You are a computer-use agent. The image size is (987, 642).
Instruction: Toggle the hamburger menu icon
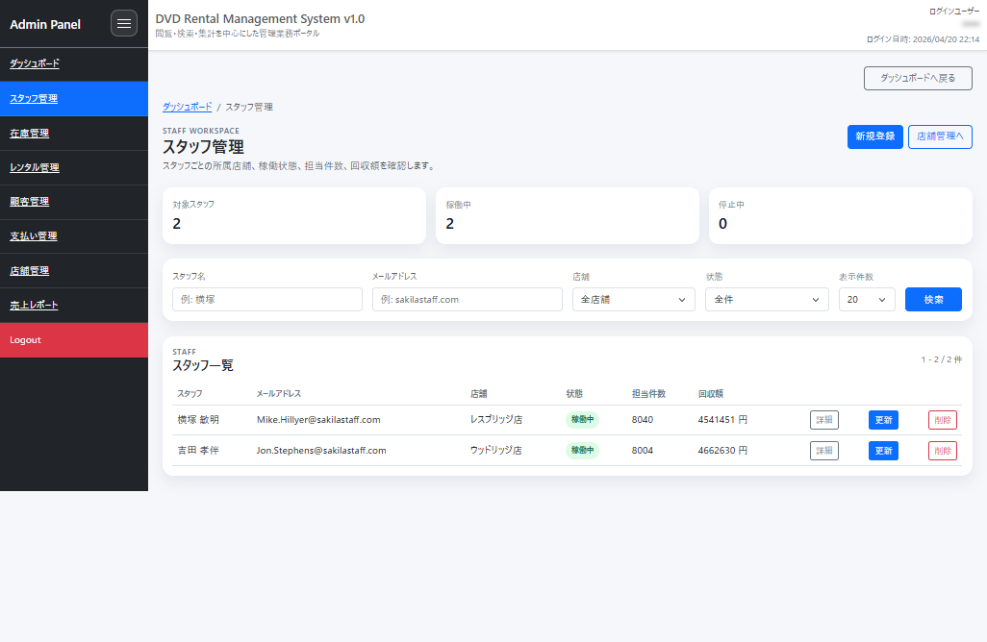(x=124, y=24)
